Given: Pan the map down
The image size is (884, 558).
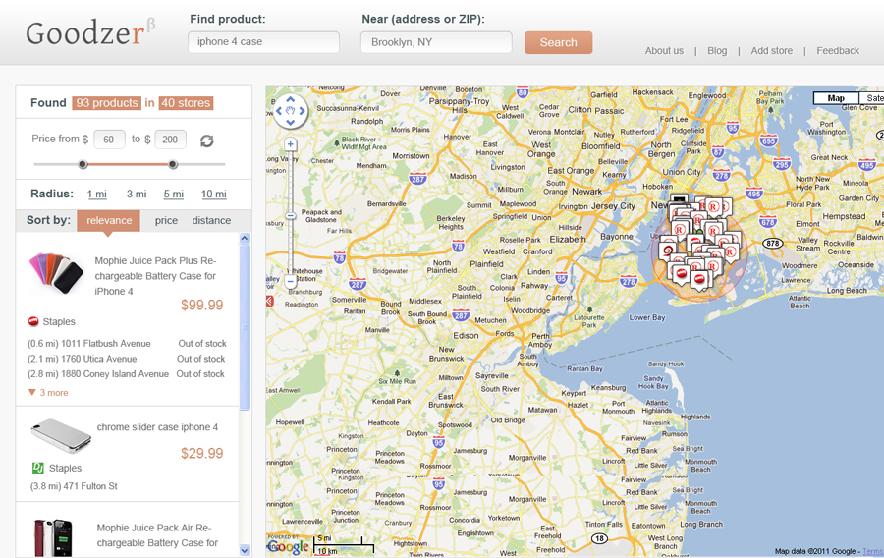Looking at the screenshot, I should pos(291,122).
